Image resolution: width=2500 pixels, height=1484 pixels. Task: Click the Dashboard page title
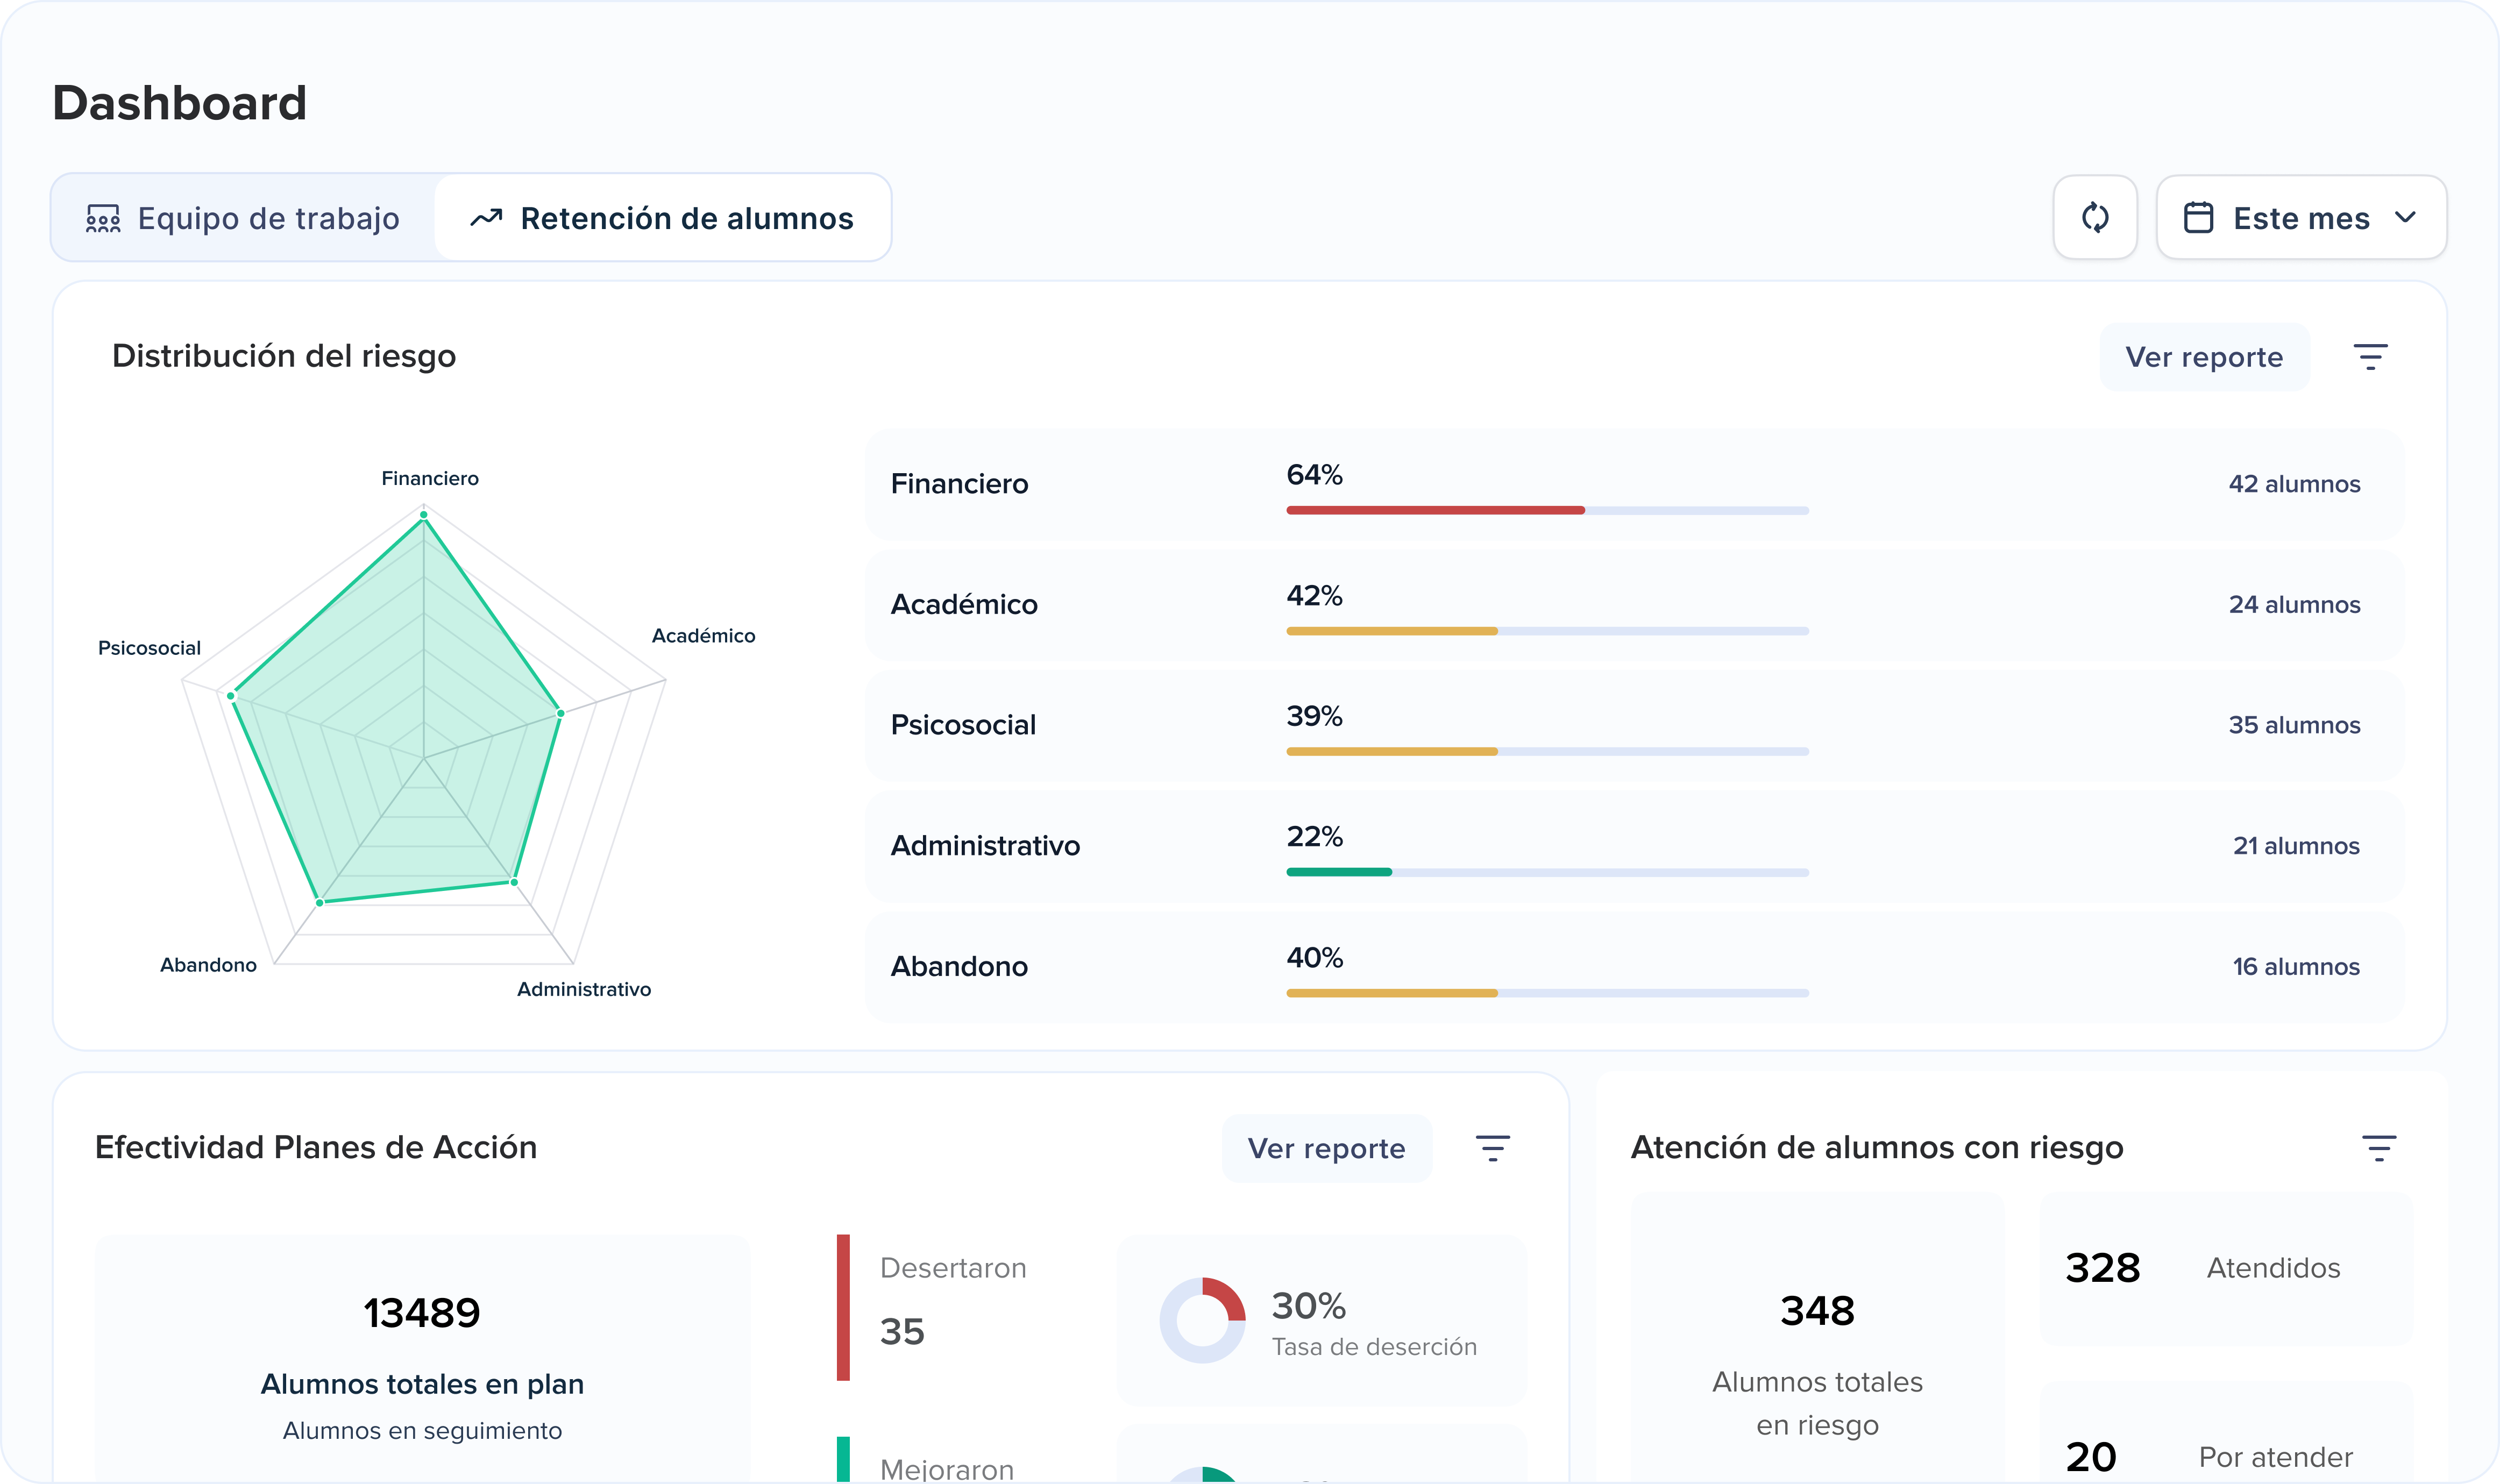pos(179,103)
